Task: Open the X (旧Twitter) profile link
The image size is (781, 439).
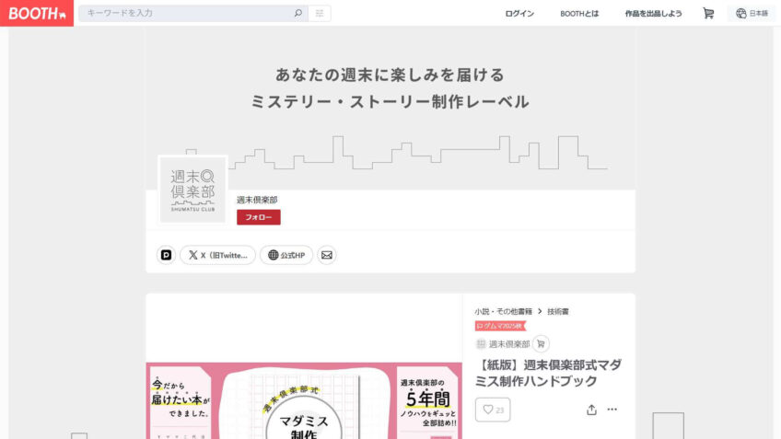Action: coord(217,255)
